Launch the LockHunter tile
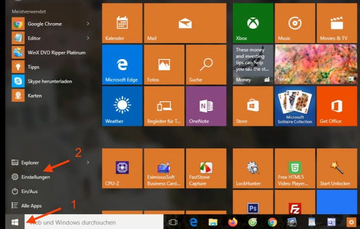The height and width of the screenshot is (229, 360). click(x=252, y=168)
